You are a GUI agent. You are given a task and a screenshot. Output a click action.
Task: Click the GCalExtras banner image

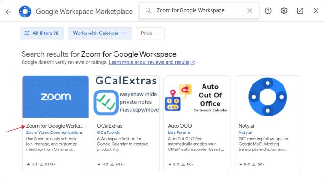pyautogui.click(x=126, y=97)
